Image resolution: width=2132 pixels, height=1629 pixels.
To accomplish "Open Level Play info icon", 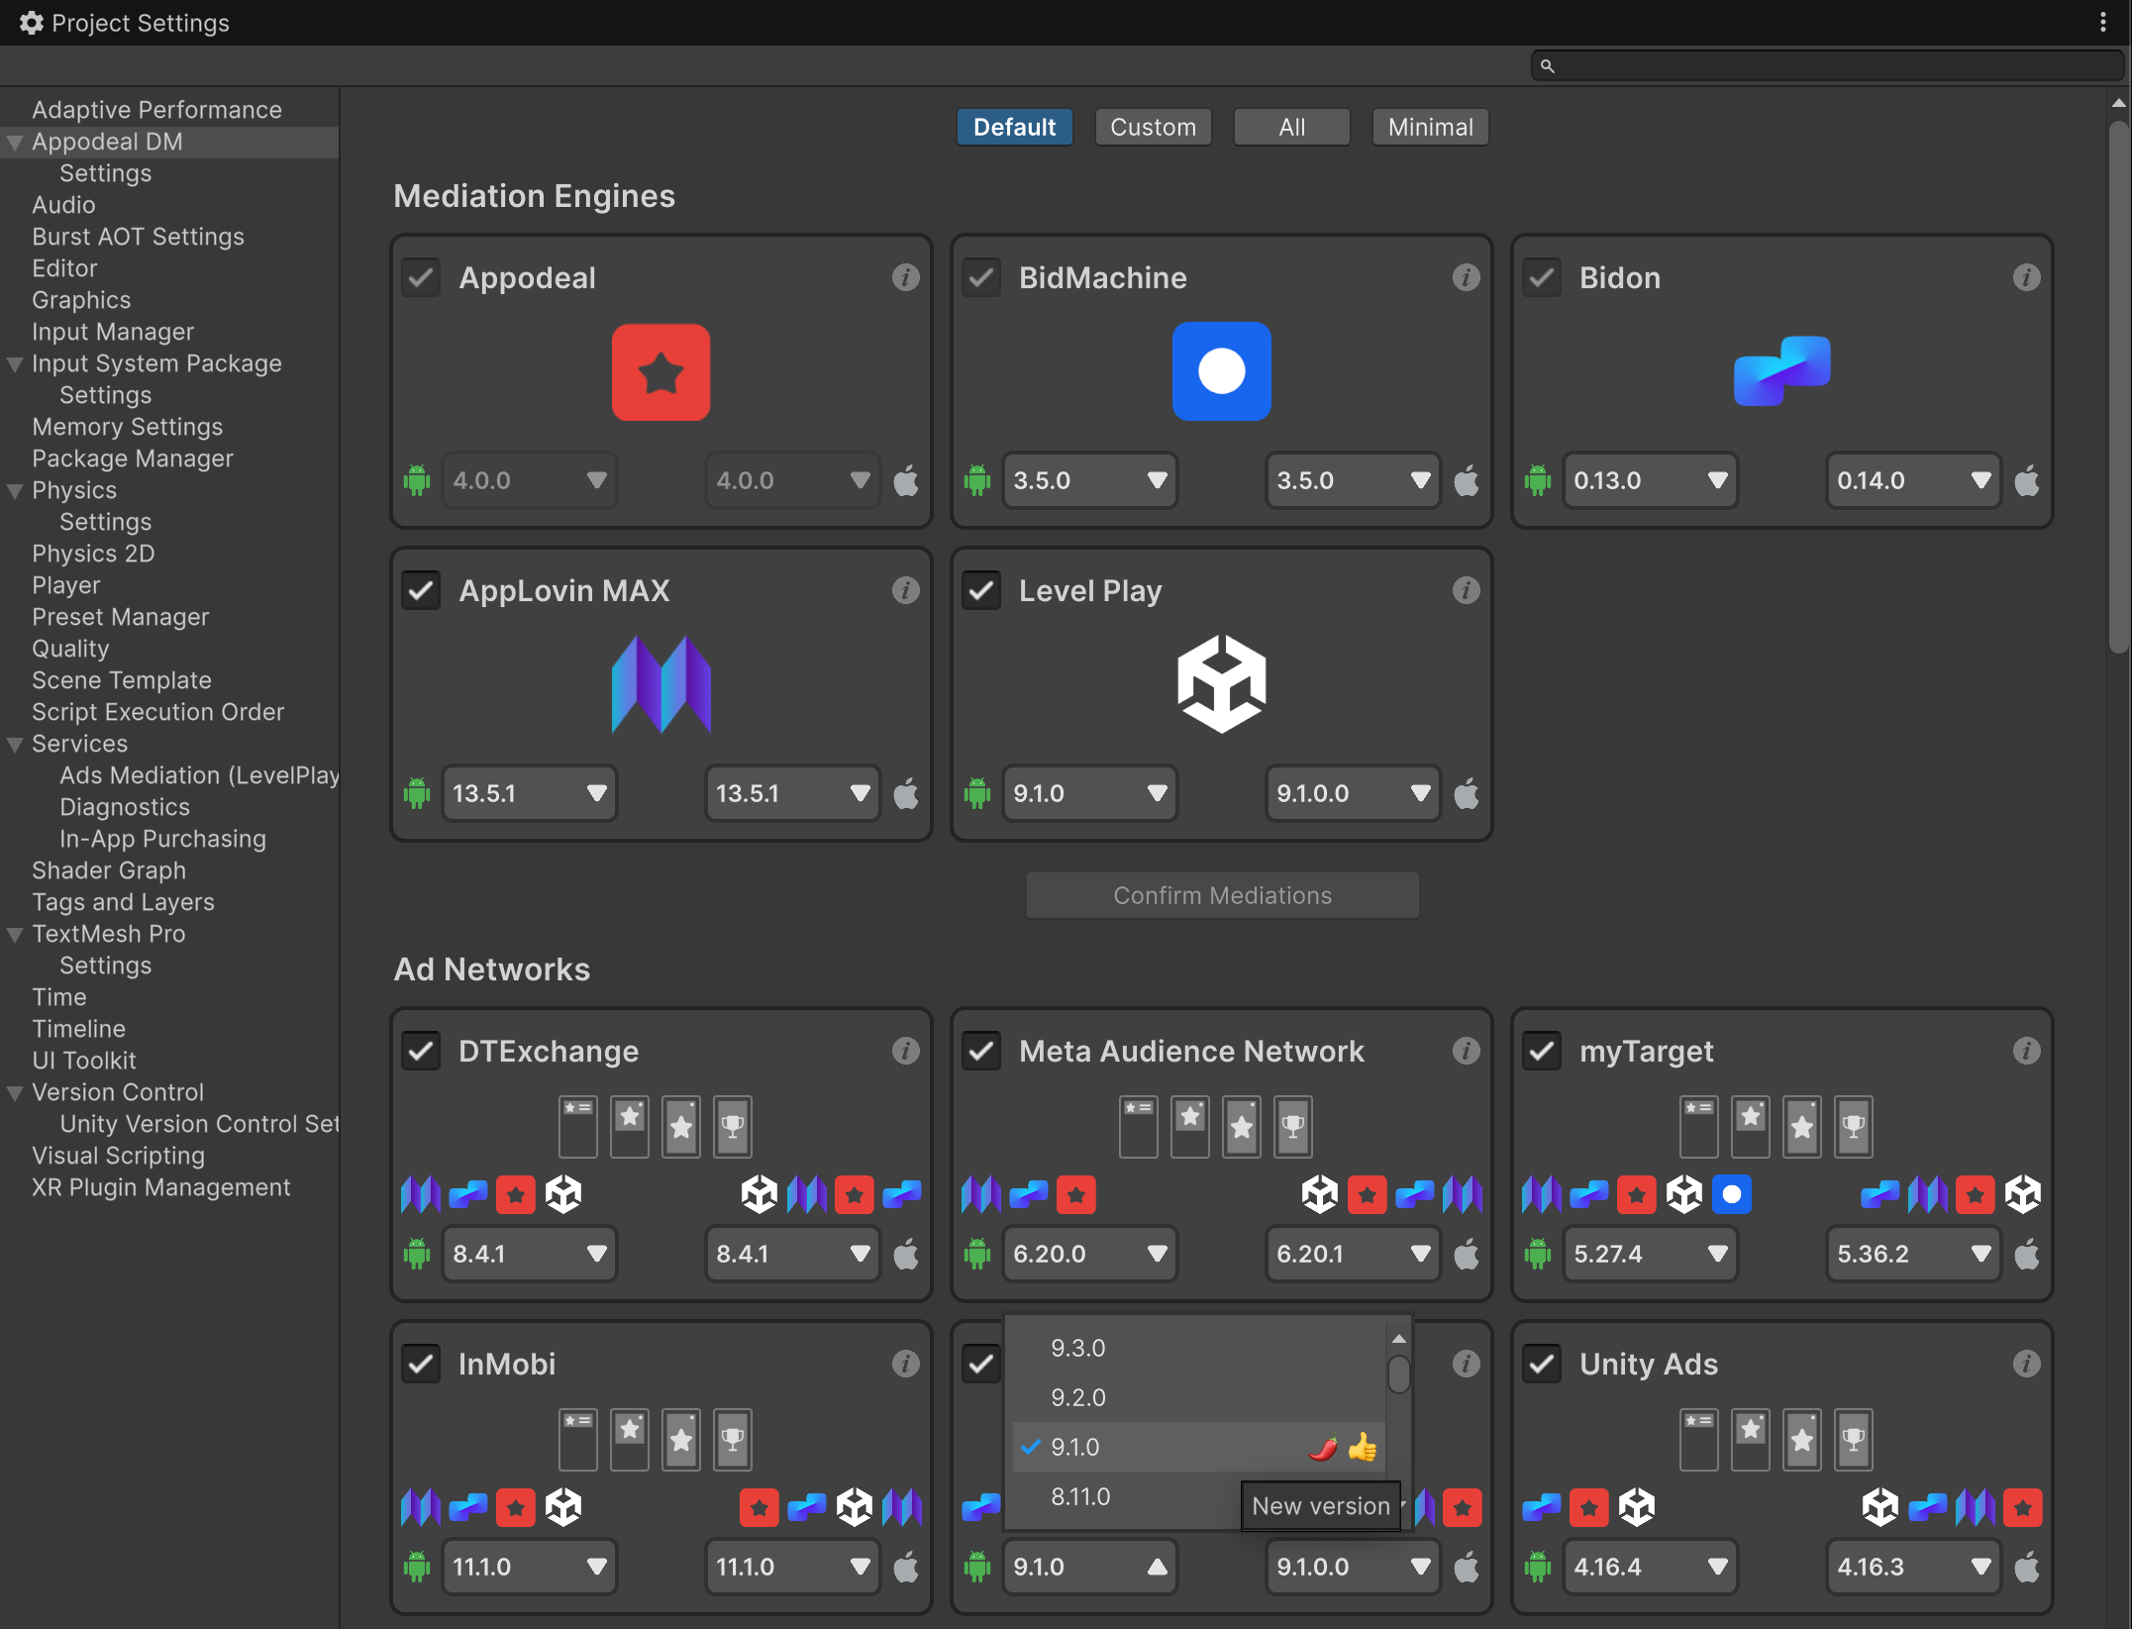I will (x=1466, y=590).
